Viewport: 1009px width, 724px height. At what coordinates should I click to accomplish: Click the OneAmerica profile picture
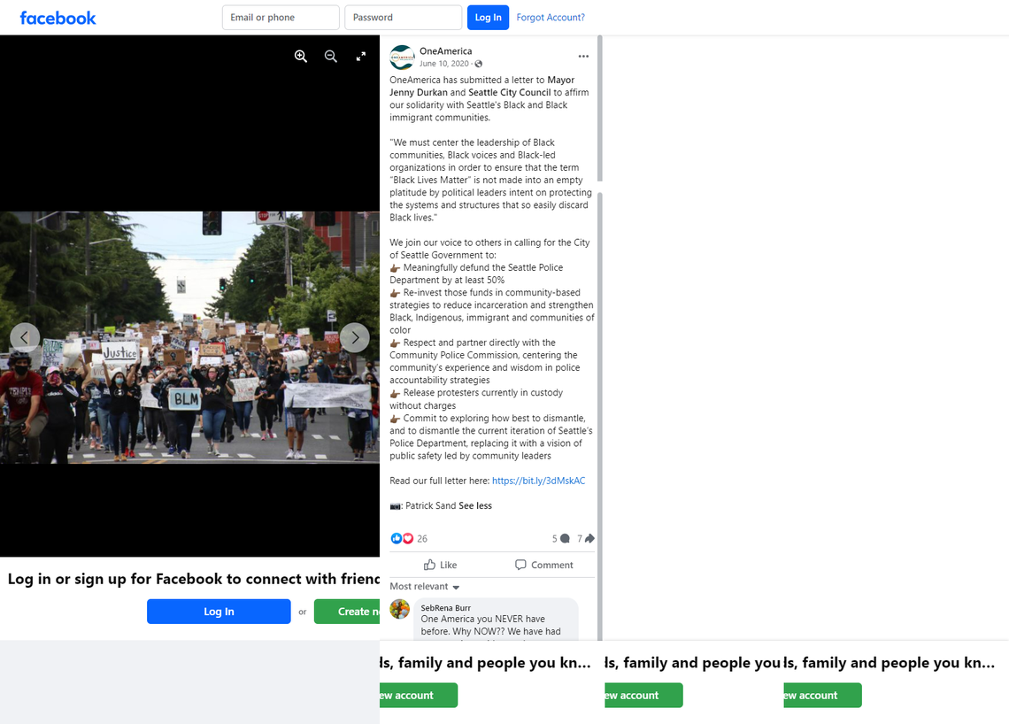point(402,58)
